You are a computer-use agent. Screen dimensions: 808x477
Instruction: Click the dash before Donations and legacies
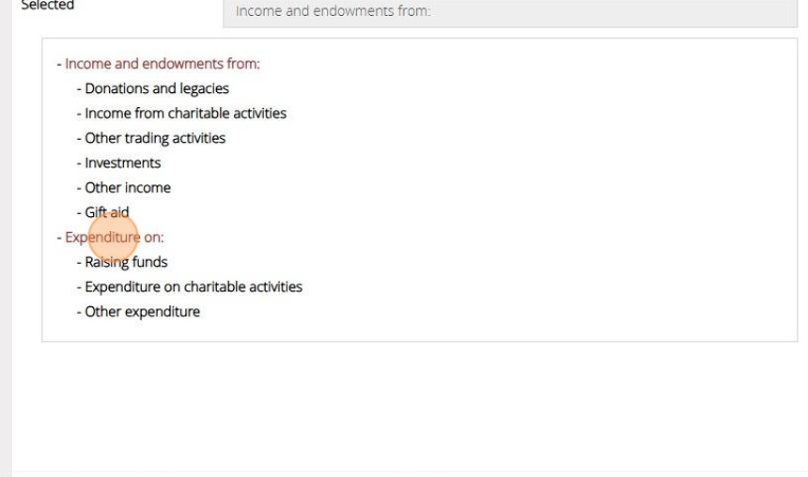(79, 88)
